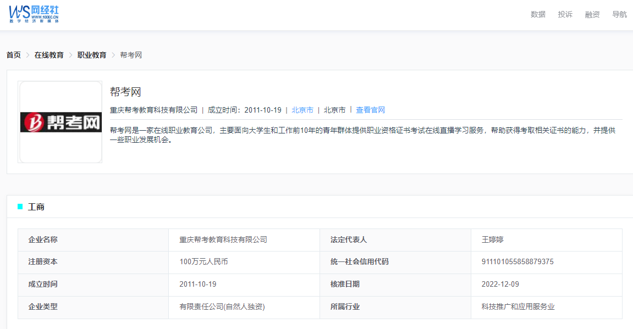Open the 投诉 menu item

coord(565,14)
